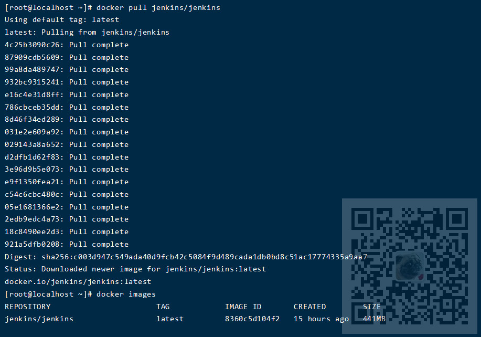Click image ID 8360c5d104f2
The image size is (481, 337).
(252, 319)
